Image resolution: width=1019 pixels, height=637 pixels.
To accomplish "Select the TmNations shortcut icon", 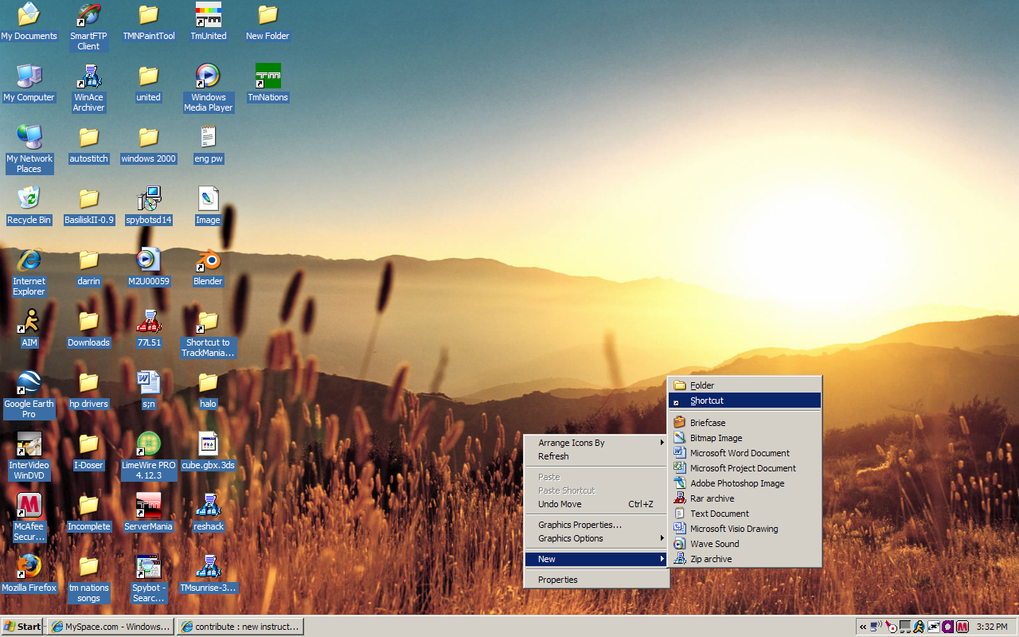I will click(267, 83).
